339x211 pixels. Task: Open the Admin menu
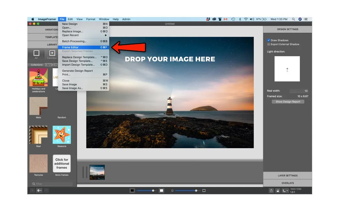pyautogui.click(x=126, y=19)
